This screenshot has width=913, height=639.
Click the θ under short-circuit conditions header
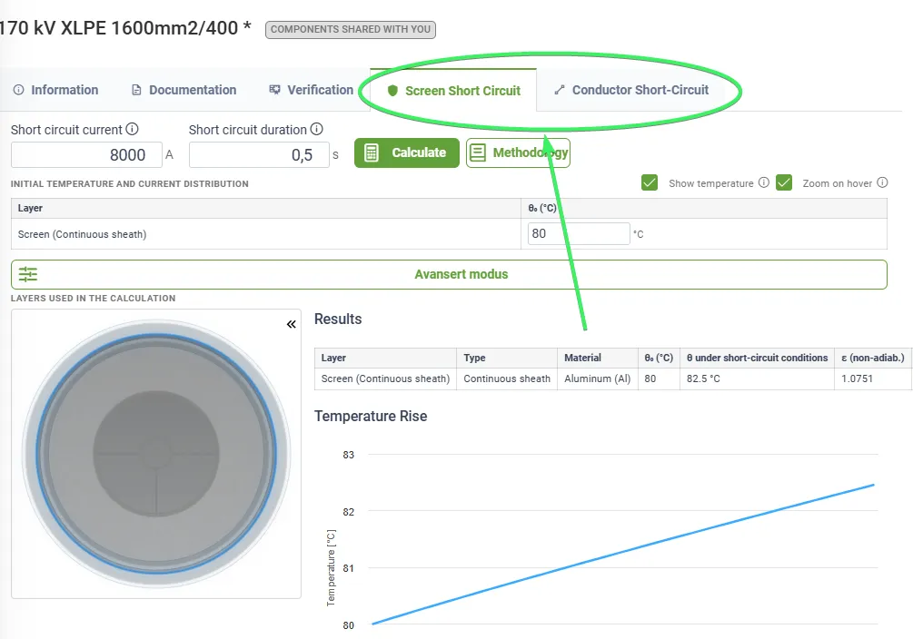[757, 358]
